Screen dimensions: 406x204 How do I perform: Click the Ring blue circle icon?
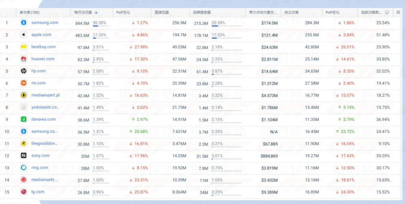(x=24, y=167)
